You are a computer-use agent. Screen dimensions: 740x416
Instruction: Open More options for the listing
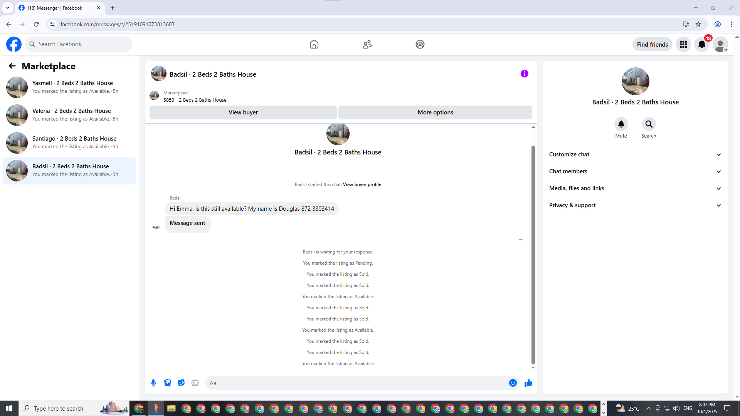(x=435, y=112)
